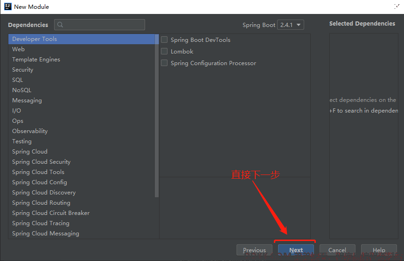The width and height of the screenshot is (404, 261).
Task: Select the NoSQL category
Action: tap(82, 90)
